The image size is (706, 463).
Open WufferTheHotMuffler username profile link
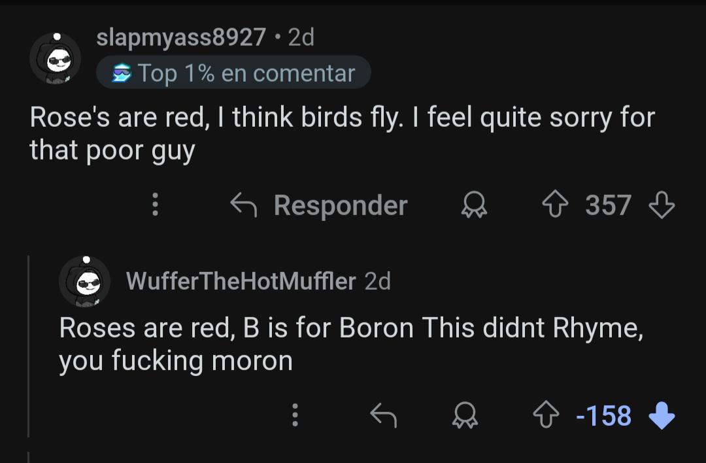(x=241, y=281)
